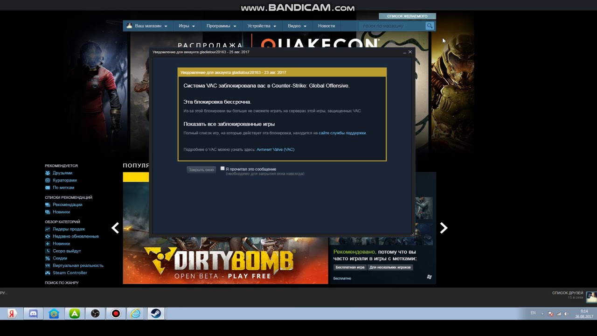This screenshot has width=597, height=336.
Task: Go to next carousel slide arrow
Action: [x=444, y=228]
